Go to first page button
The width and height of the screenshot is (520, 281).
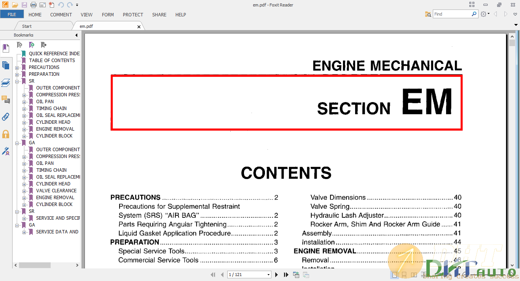tap(213, 275)
